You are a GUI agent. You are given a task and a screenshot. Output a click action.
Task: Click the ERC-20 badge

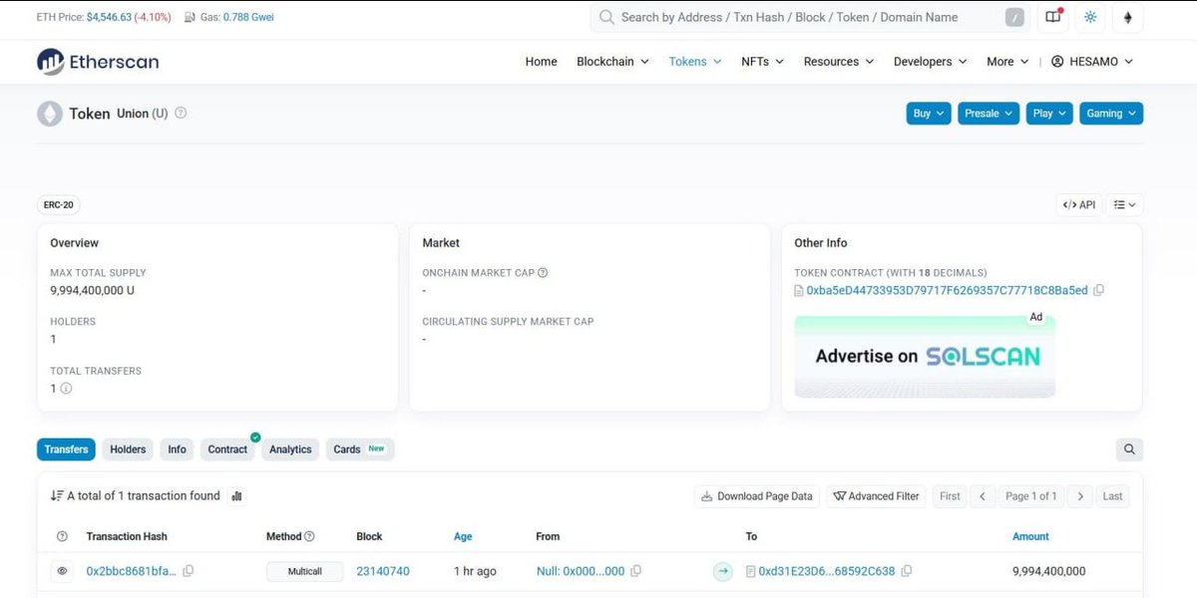(x=58, y=204)
